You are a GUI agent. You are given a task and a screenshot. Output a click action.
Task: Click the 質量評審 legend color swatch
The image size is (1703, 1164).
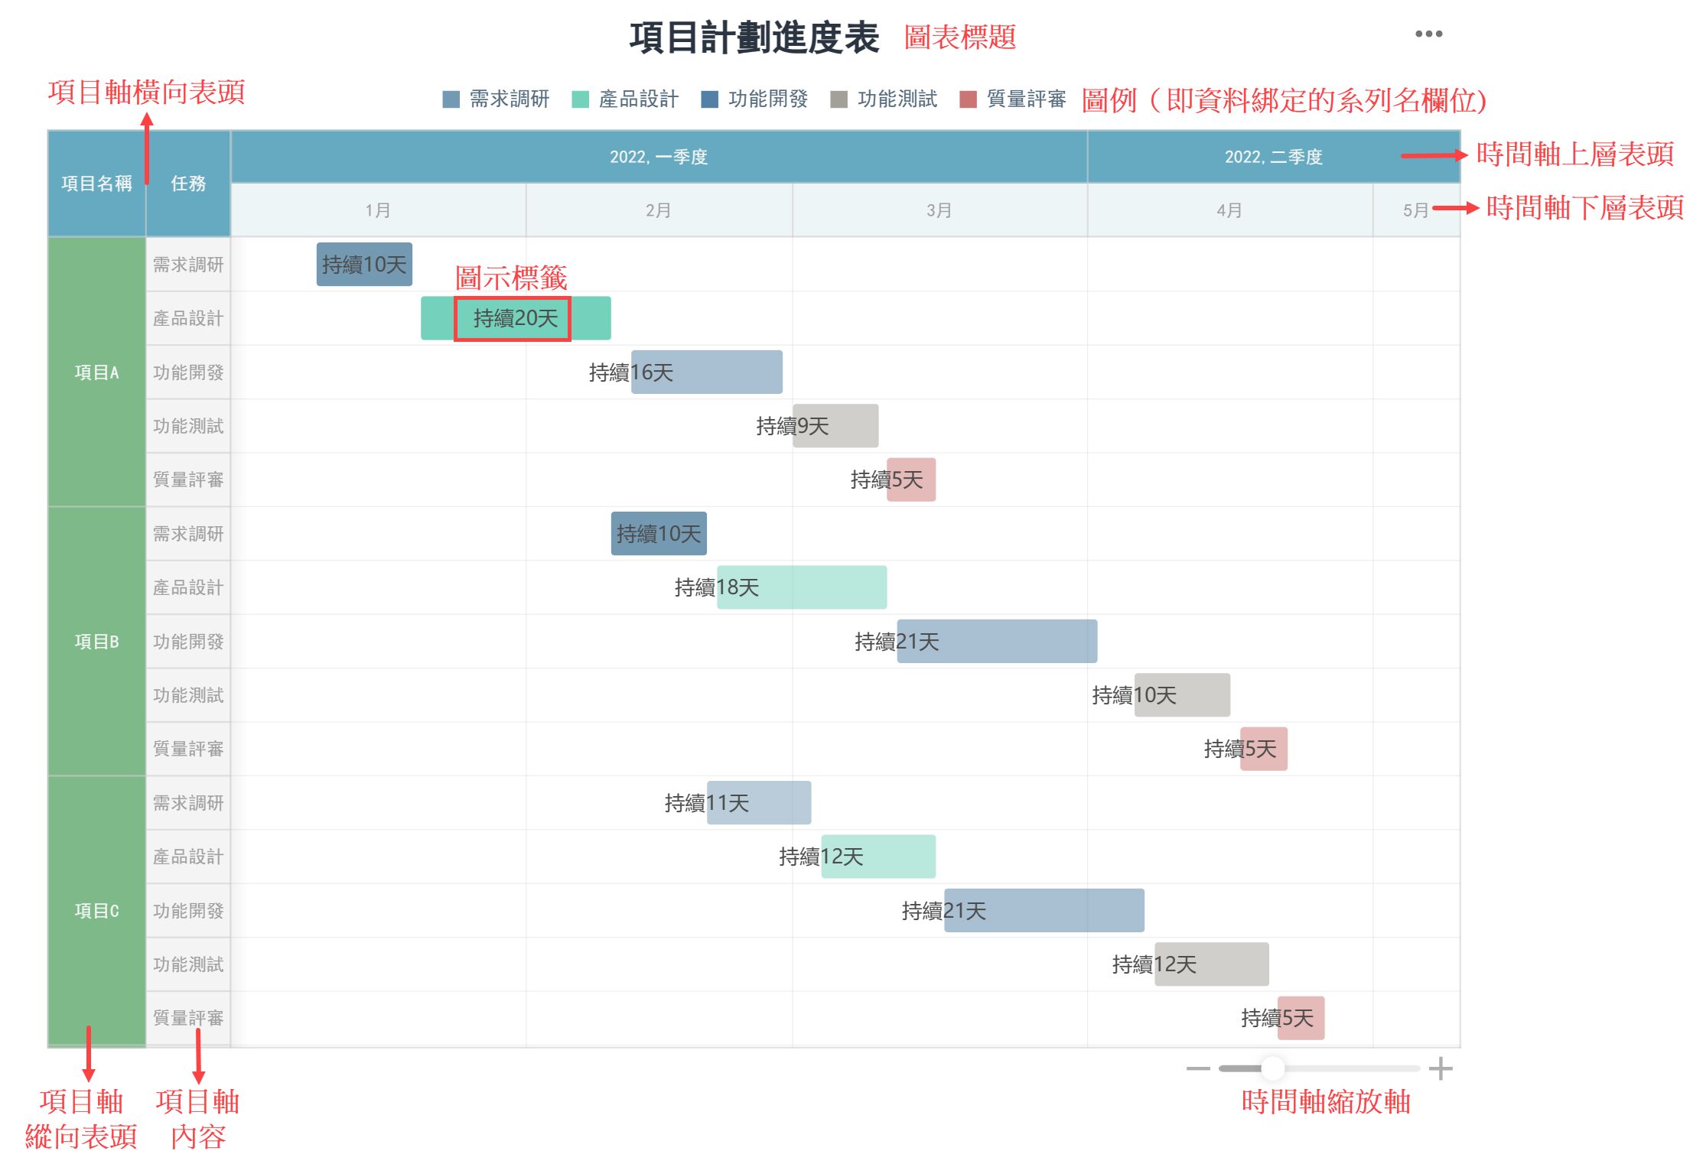coord(968,100)
